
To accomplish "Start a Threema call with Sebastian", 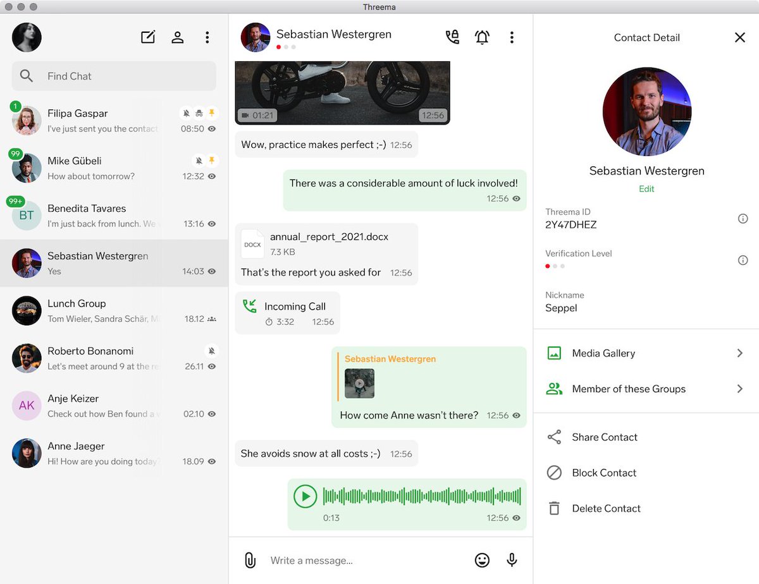I will (x=452, y=37).
